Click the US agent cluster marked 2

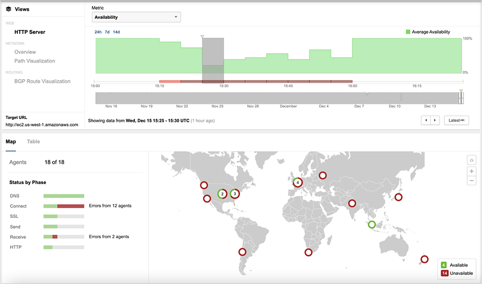(x=222, y=194)
